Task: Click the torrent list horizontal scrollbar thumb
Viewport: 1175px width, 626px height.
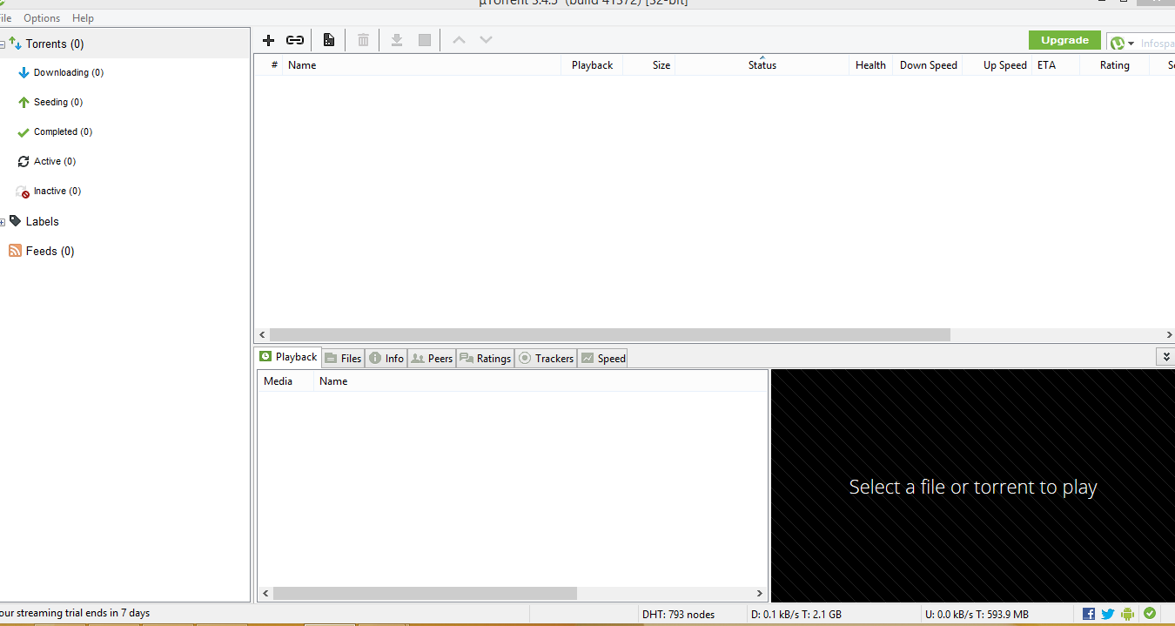Action: 610,335
